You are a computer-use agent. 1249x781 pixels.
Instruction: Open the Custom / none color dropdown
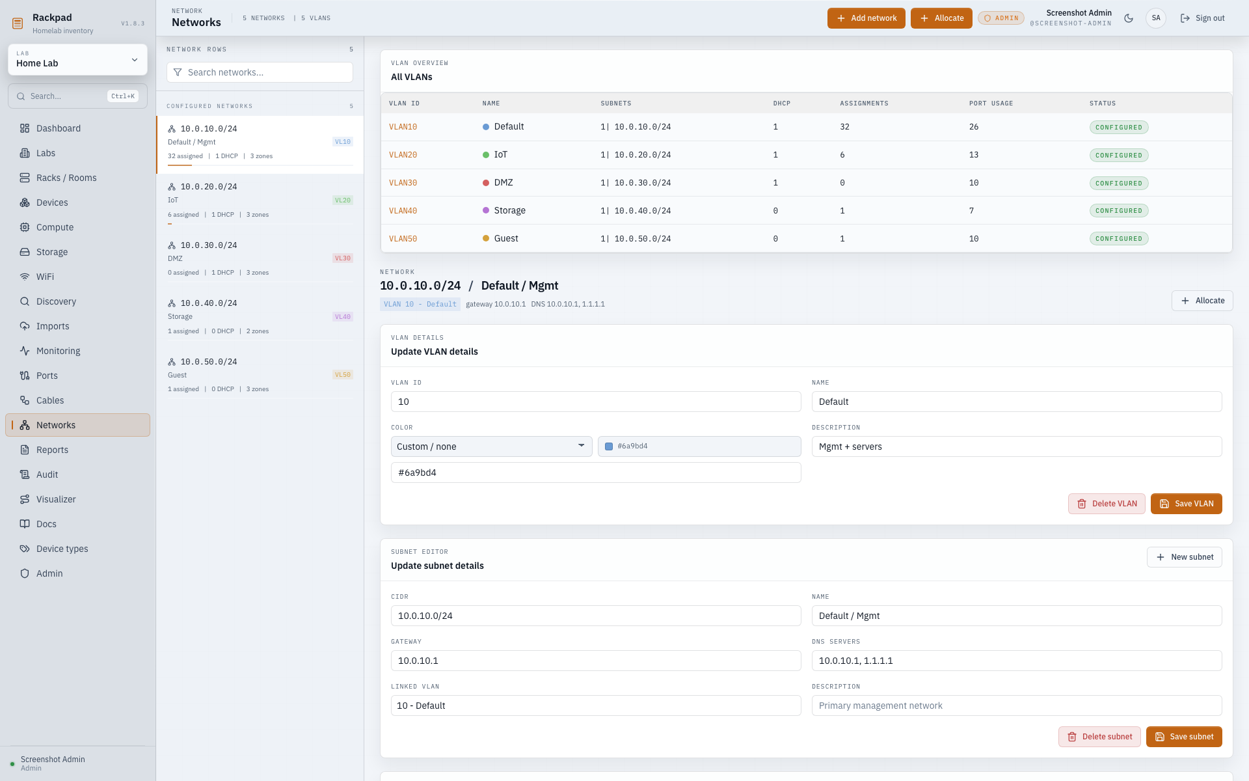pos(491,446)
